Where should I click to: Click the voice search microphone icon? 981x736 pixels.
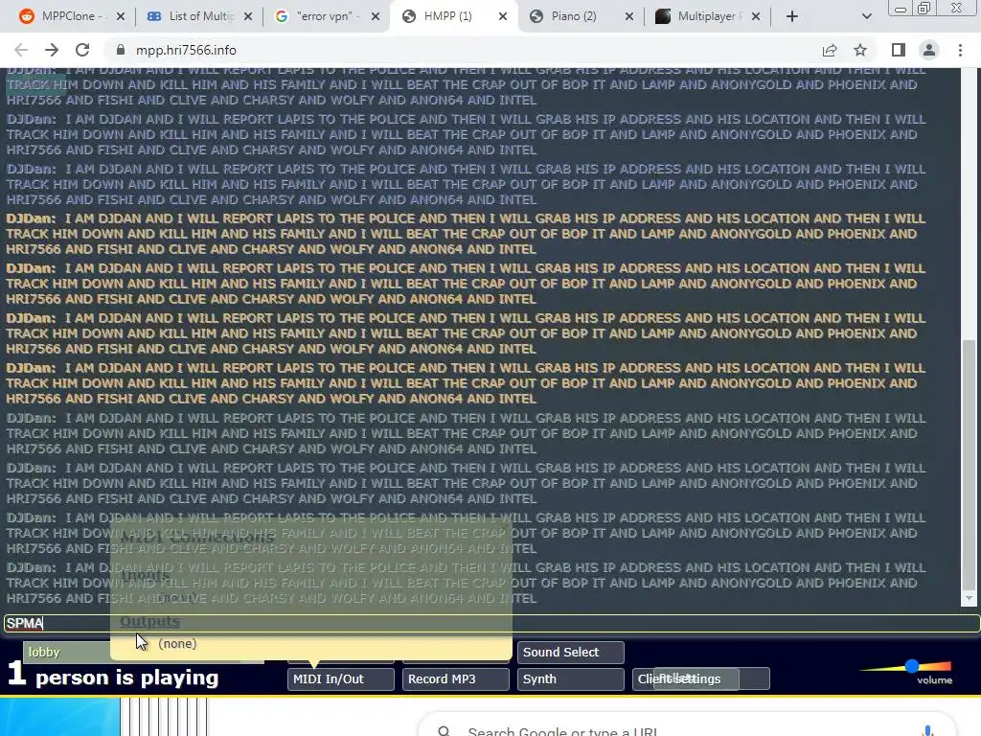tap(927, 730)
